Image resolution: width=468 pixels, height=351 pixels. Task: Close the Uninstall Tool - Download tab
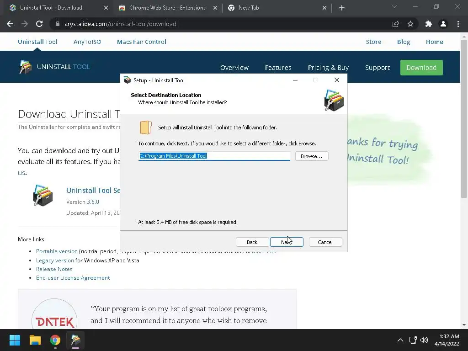pyautogui.click(x=106, y=8)
